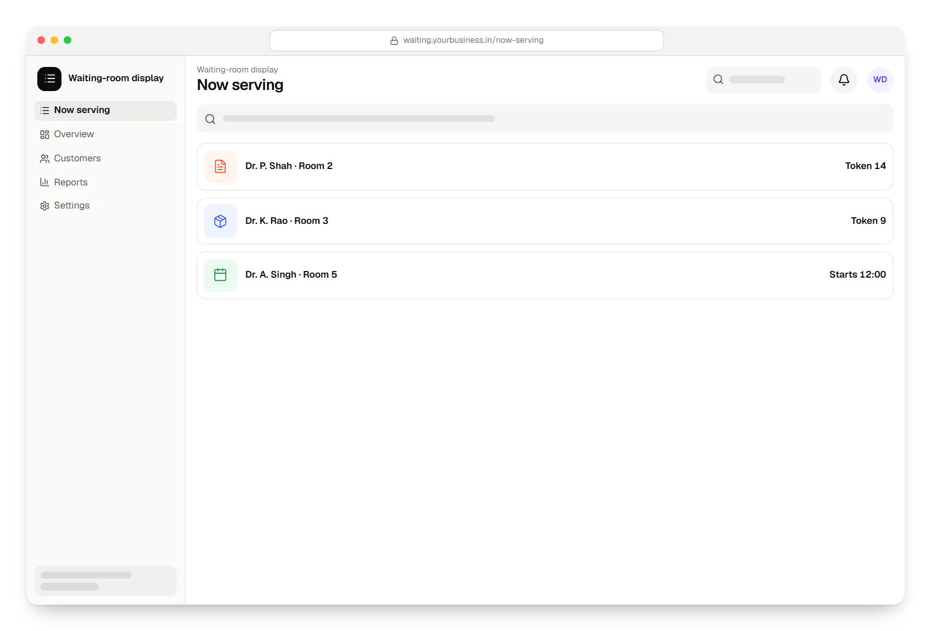931x631 pixels.
Task: Select the Dr. K. Rao · Room 3 row
Action: click(x=545, y=221)
